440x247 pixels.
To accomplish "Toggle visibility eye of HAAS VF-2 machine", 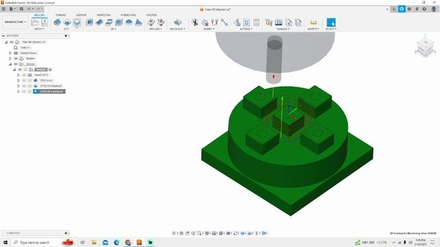I will coord(24,75).
